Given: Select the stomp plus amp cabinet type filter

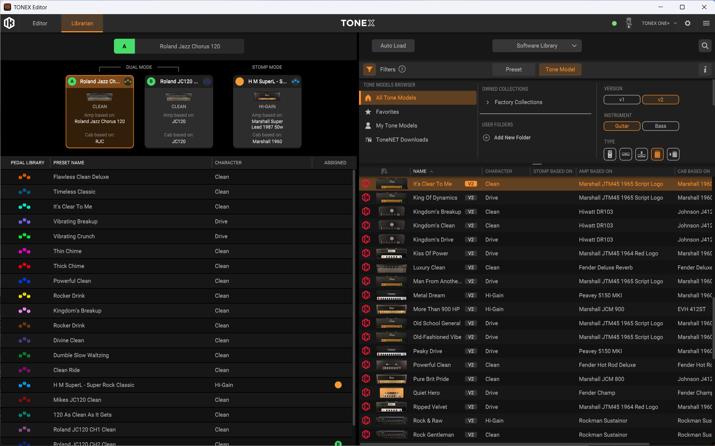Looking at the screenshot, I should (673, 154).
